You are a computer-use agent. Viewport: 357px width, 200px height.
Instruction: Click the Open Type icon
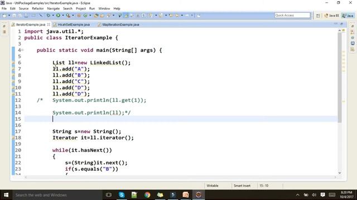(x=96, y=16)
